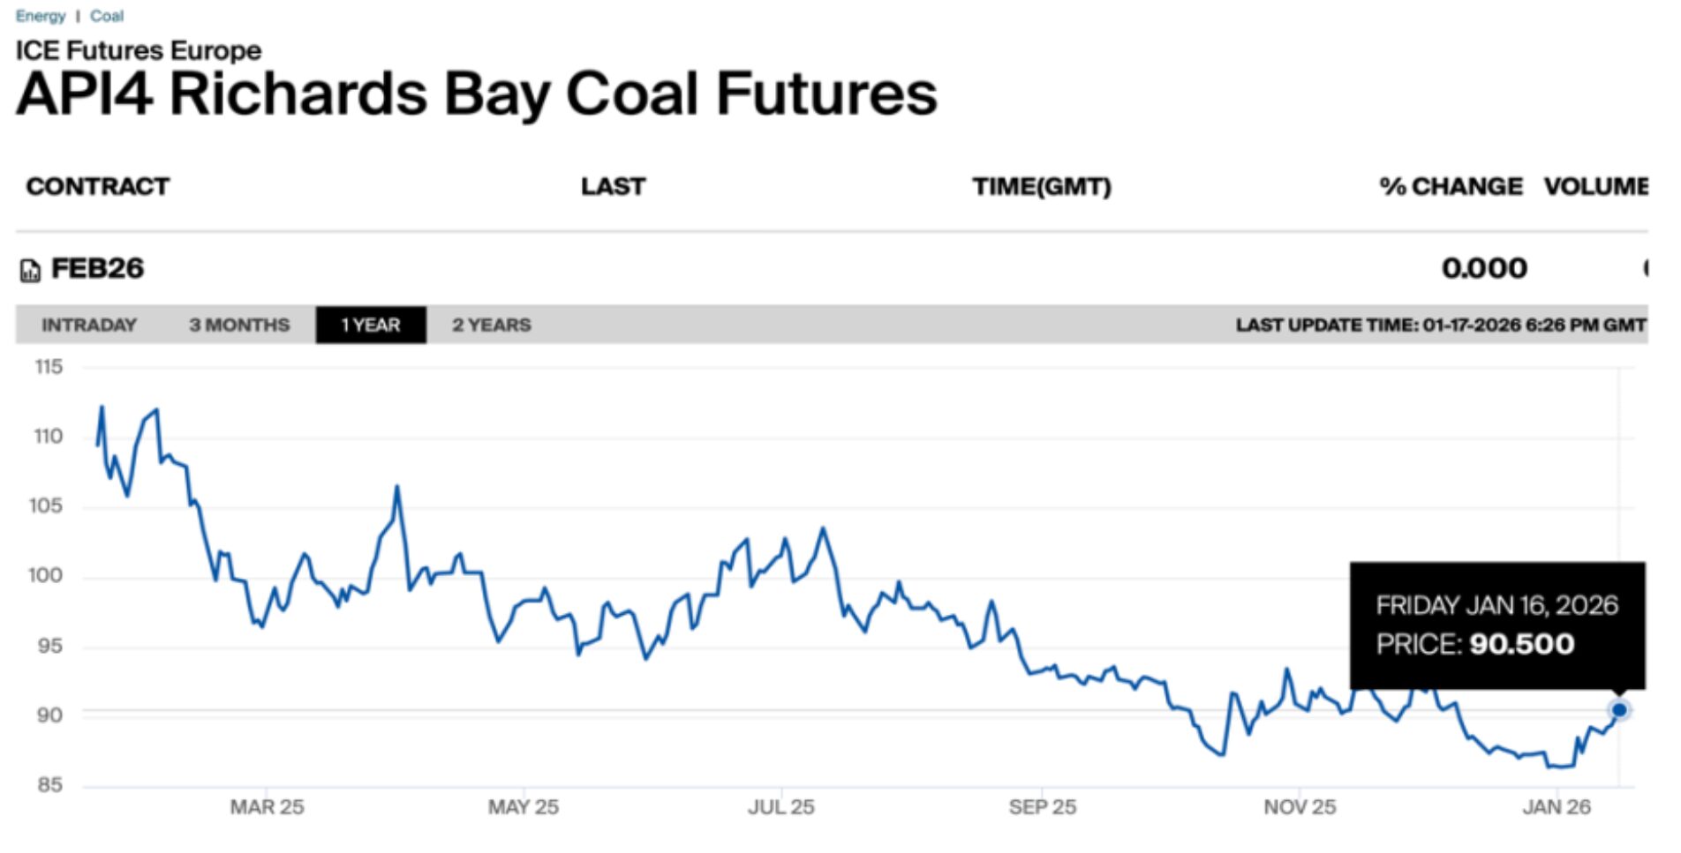Click the TIME(GMT) column header
Viewport: 1681px width, 853px height.
[1042, 186]
